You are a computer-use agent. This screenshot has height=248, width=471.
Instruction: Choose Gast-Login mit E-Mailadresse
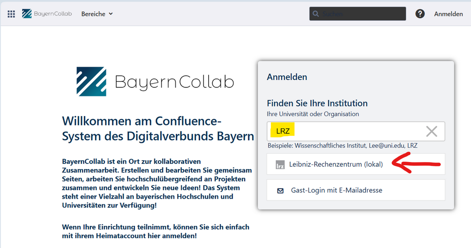click(356, 190)
